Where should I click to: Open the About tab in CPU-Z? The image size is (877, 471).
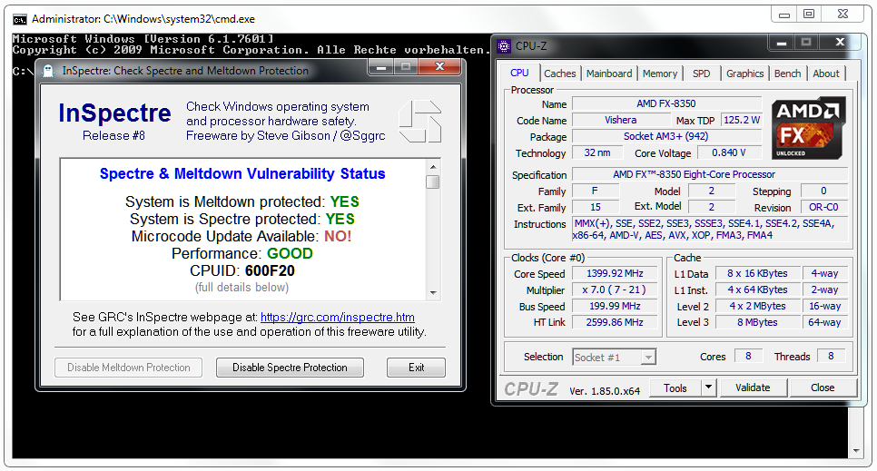pos(825,74)
